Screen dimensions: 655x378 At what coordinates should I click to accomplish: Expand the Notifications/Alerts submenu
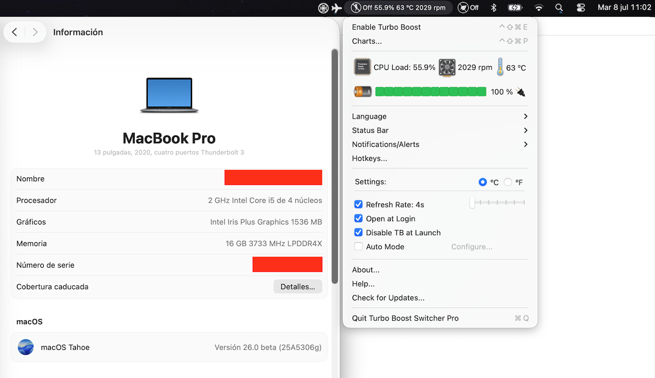coord(440,144)
